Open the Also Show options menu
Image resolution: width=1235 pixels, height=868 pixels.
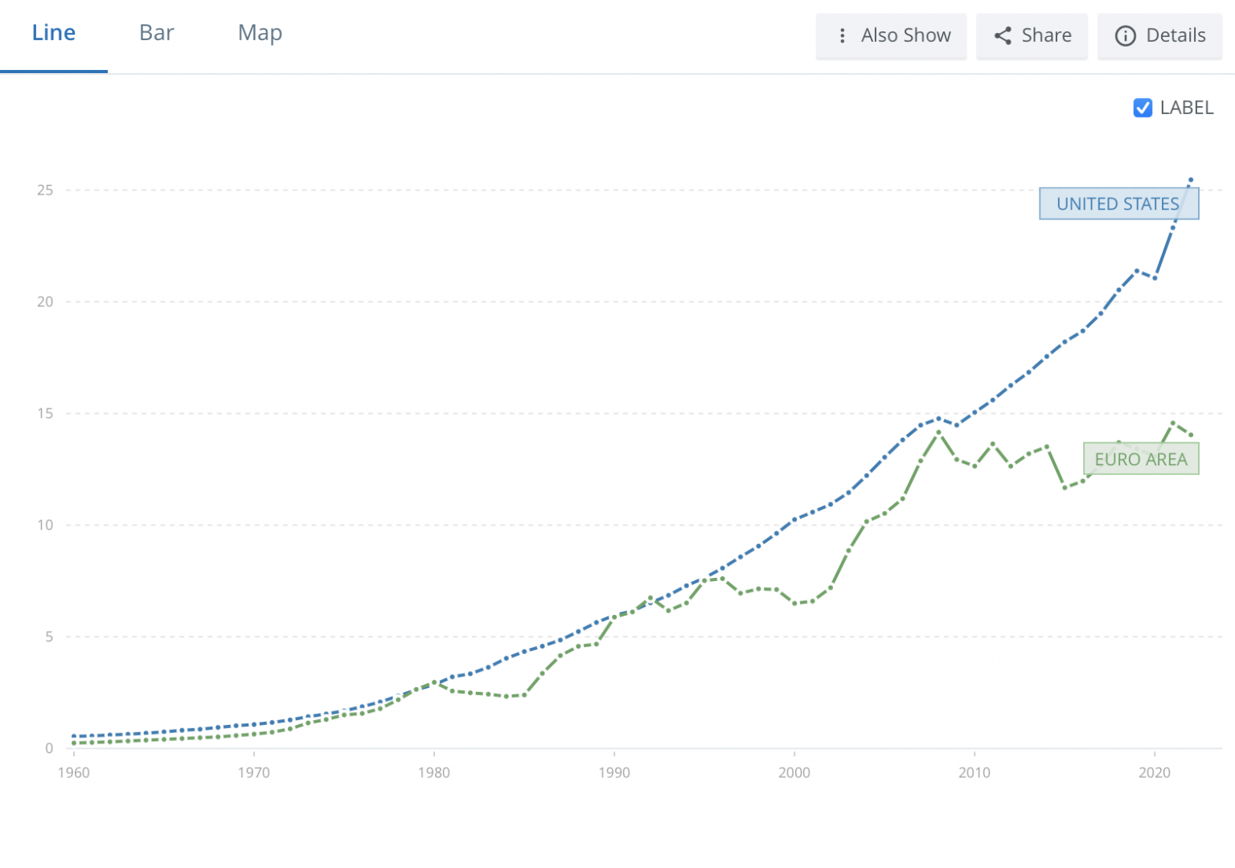891,35
